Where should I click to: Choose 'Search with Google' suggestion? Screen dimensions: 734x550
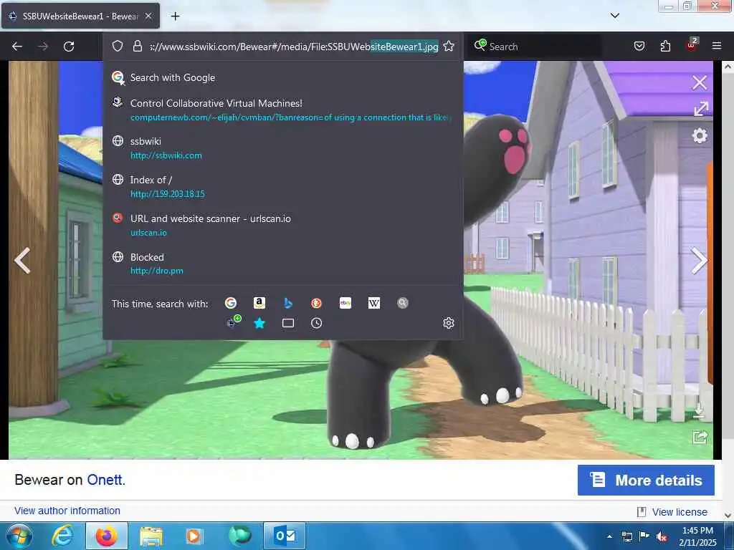click(282, 77)
